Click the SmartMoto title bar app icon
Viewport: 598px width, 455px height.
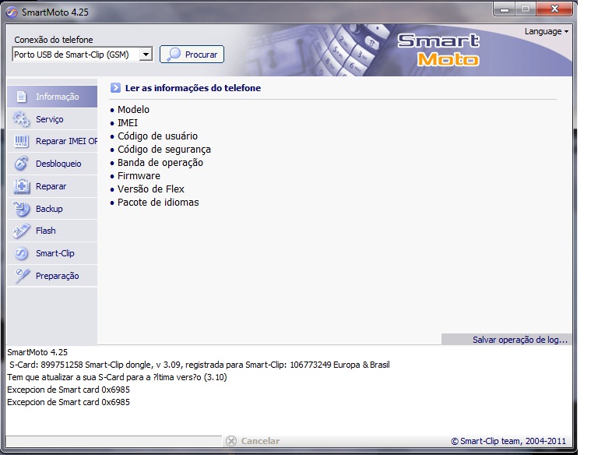coord(12,12)
